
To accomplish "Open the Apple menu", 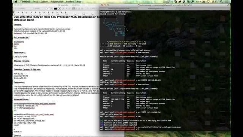I will click(16, 2).
